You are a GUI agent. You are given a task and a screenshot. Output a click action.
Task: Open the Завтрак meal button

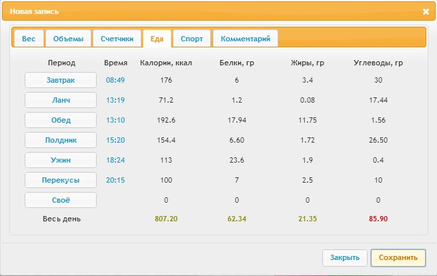coord(61,80)
